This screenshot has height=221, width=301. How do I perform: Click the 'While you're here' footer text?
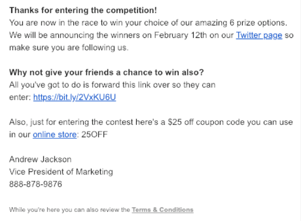coord(69,209)
